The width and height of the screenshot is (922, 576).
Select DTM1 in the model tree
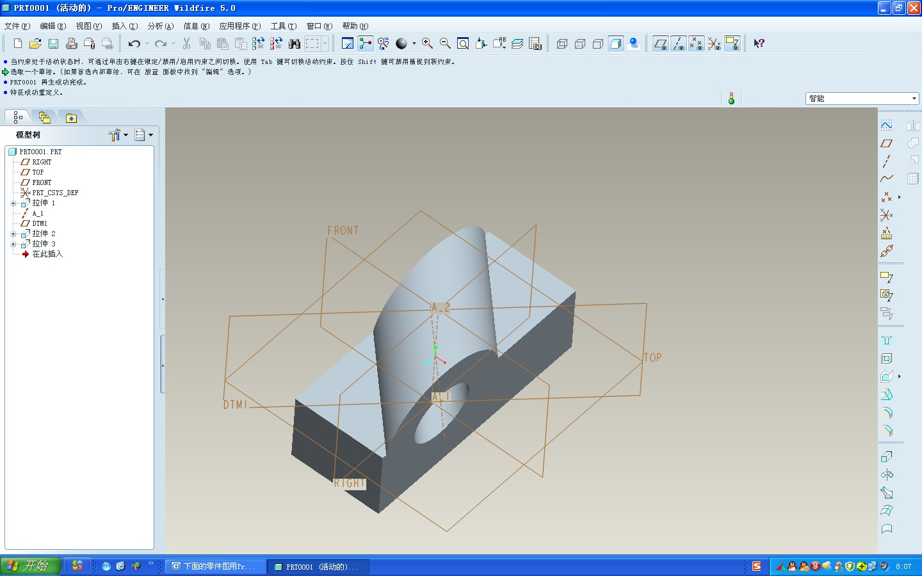[40, 223]
